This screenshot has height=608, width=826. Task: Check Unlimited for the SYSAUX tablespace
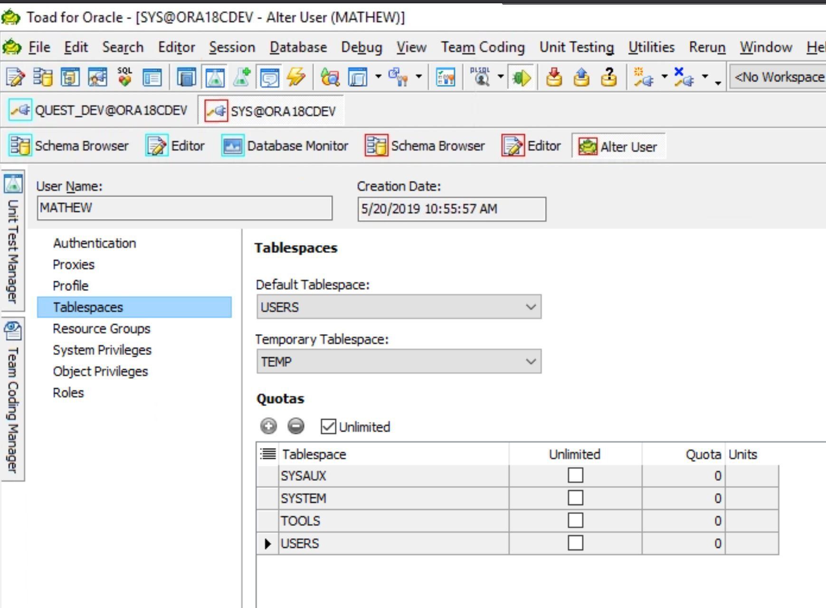575,475
